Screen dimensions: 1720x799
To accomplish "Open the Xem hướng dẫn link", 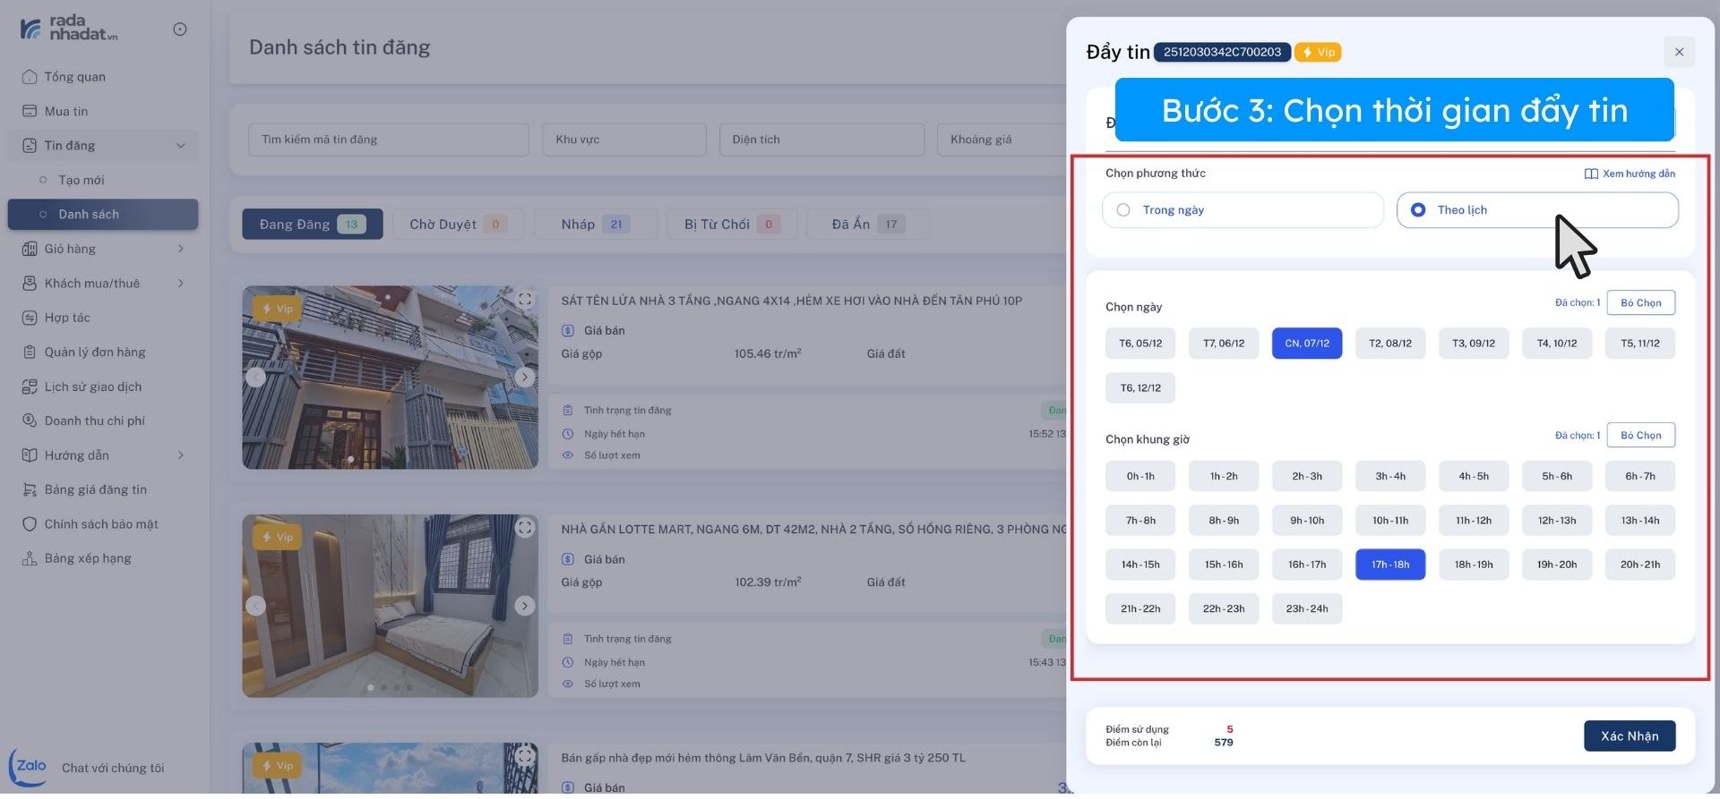I will click(1630, 174).
